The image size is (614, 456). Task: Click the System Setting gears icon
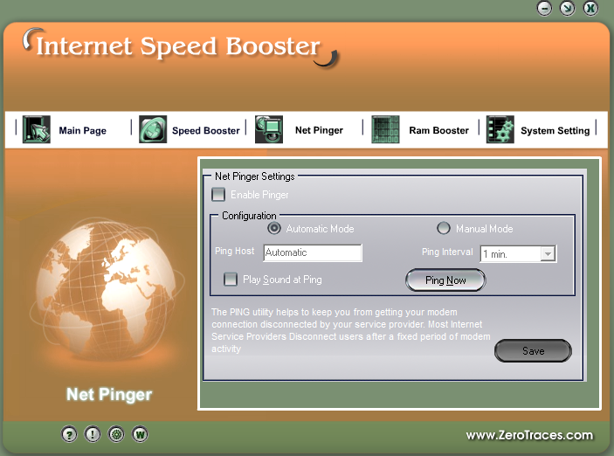point(500,129)
